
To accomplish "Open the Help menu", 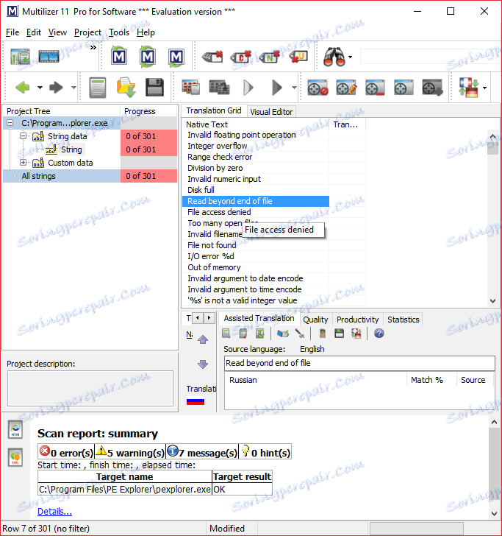I will pyautogui.click(x=146, y=32).
